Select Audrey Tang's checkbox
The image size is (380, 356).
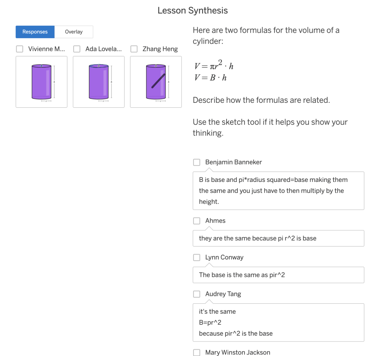tap(197, 294)
